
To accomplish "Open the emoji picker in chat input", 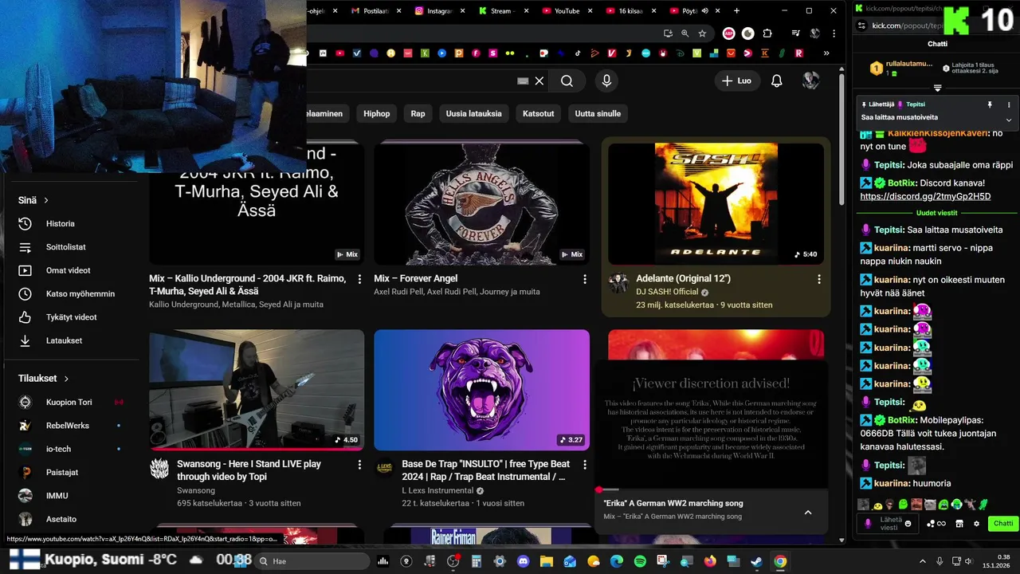I will click(908, 524).
